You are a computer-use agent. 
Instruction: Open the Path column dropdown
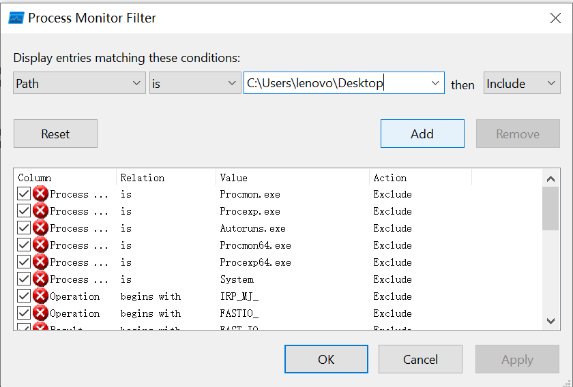[x=79, y=84]
